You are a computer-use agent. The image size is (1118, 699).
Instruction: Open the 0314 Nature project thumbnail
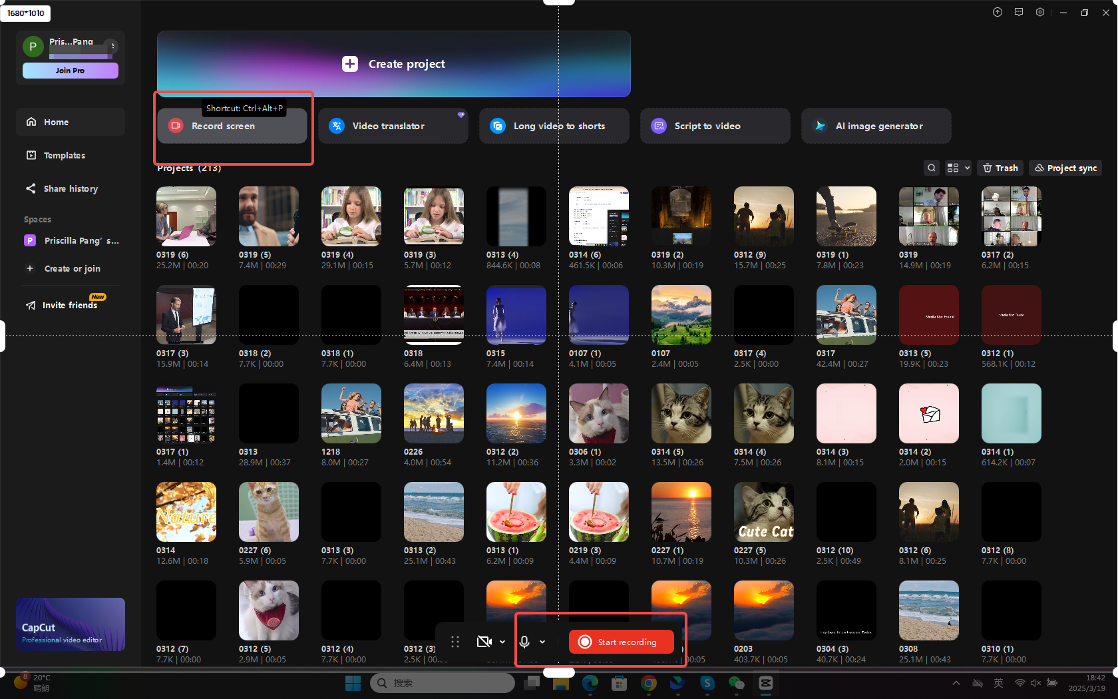(x=186, y=512)
